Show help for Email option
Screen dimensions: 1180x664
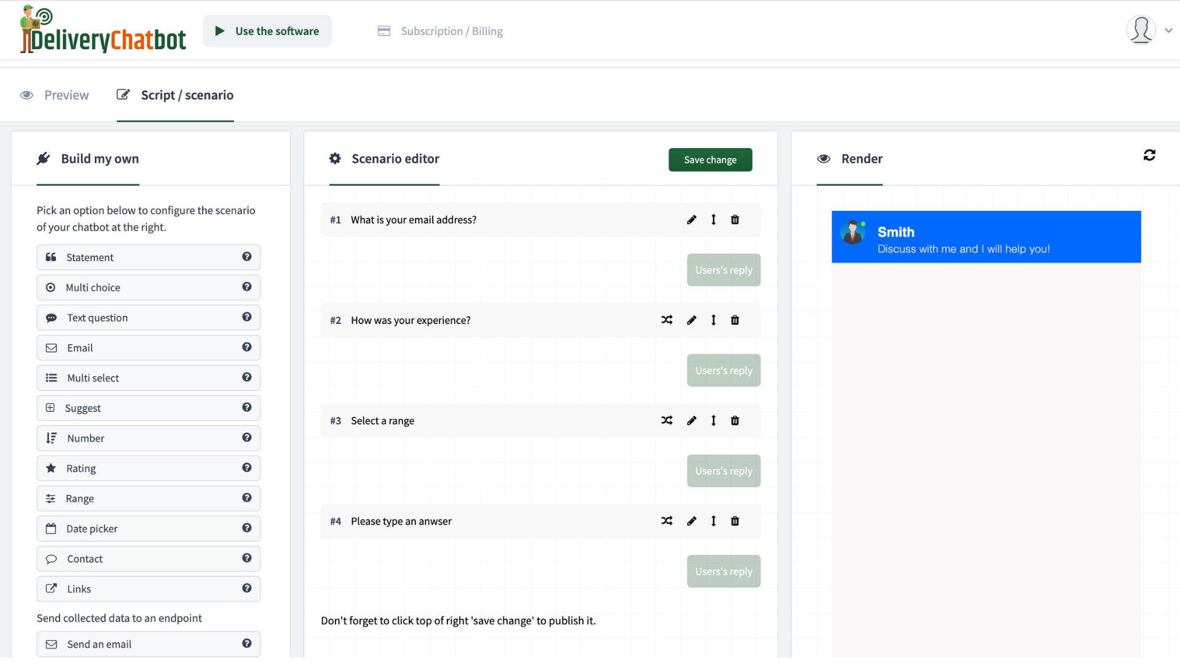[246, 347]
